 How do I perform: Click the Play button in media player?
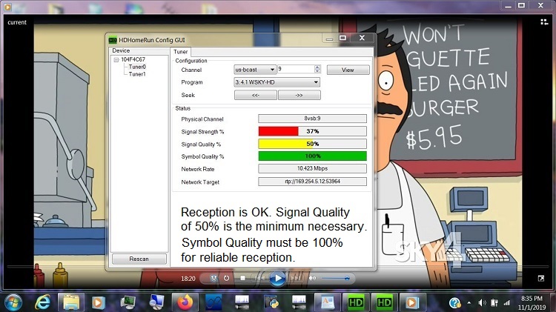coord(277,279)
